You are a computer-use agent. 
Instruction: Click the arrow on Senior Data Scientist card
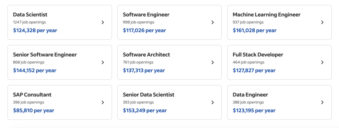coord(213,102)
